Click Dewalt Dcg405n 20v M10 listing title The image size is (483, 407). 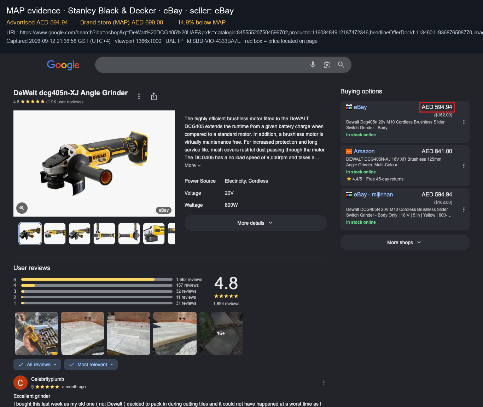[395, 125]
